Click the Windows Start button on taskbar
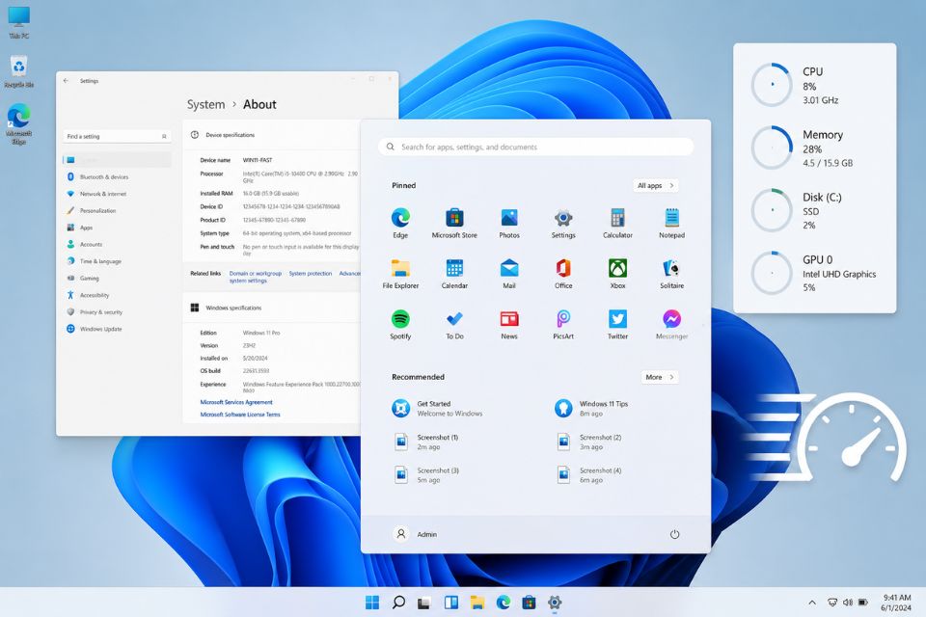The height and width of the screenshot is (617, 926). pos(372,603)
